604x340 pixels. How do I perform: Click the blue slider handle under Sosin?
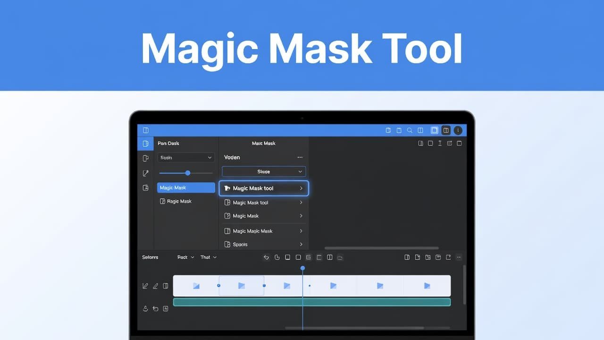(x=188, y=173)
